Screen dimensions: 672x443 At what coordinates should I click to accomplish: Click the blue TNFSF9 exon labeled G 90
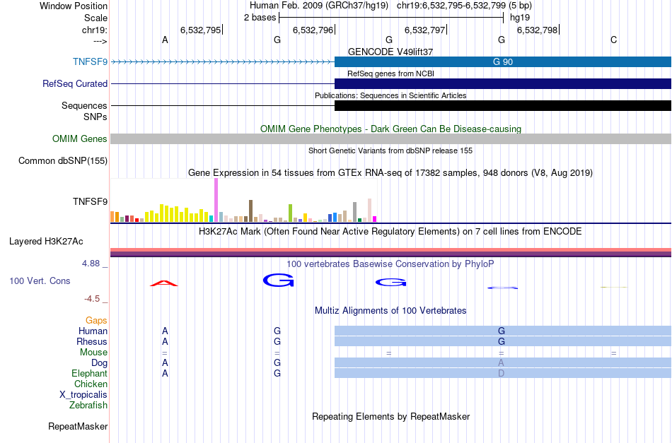[503, 61]
